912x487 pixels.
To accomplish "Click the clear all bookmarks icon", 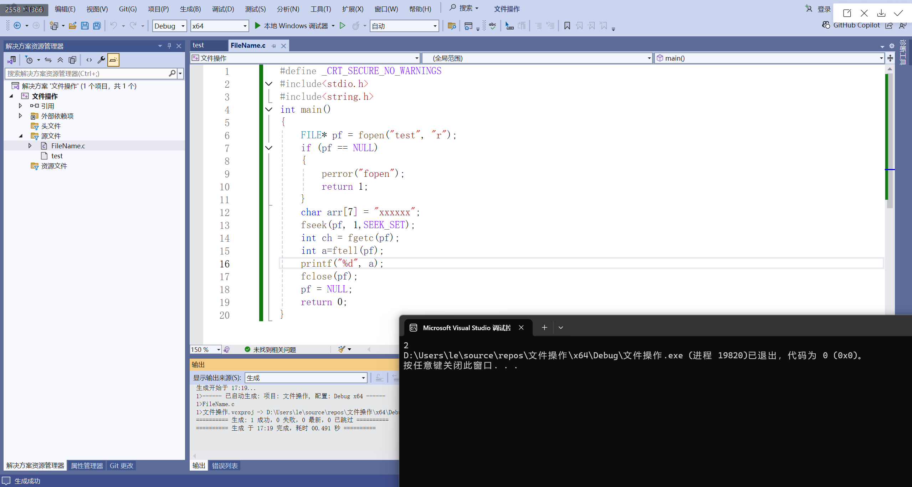I will point(604,26).
